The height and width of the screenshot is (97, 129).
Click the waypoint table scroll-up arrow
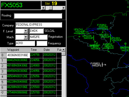click(64, 50)
